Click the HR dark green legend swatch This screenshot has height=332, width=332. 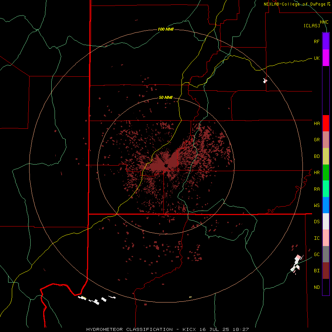point(326,173)
